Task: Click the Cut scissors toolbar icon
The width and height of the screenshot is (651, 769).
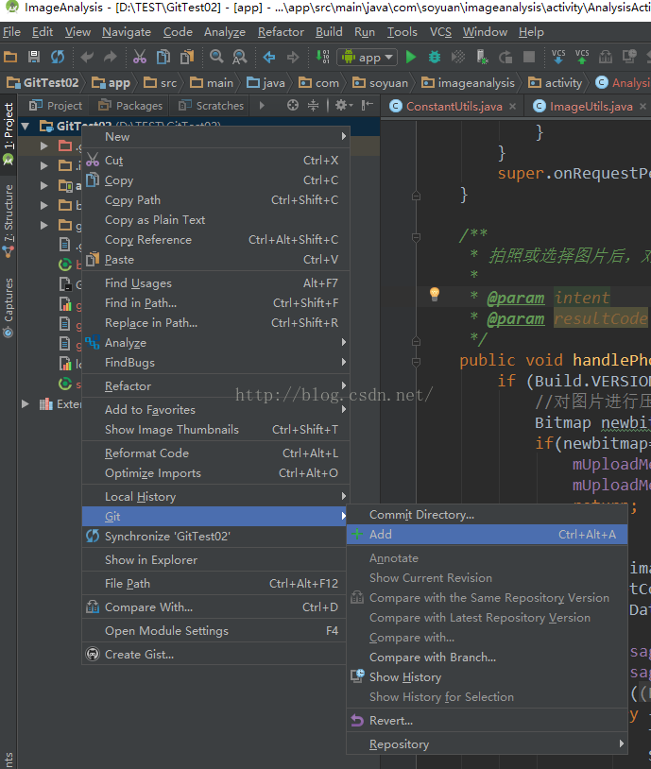Action: 140,57
